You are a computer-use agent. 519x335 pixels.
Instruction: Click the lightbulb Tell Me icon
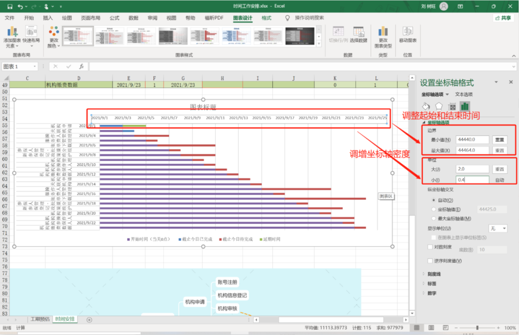287,18
